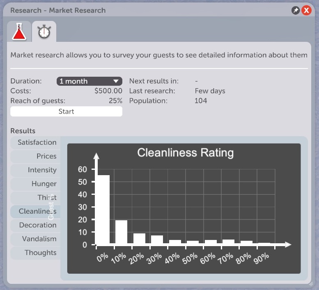Click the Few days last research value
Viewport: 319px width, 290px height.
point(210,91)
